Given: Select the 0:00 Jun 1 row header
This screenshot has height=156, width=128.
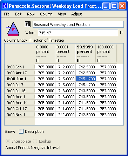Looking at the screenshot, I should tap(20, 79).
